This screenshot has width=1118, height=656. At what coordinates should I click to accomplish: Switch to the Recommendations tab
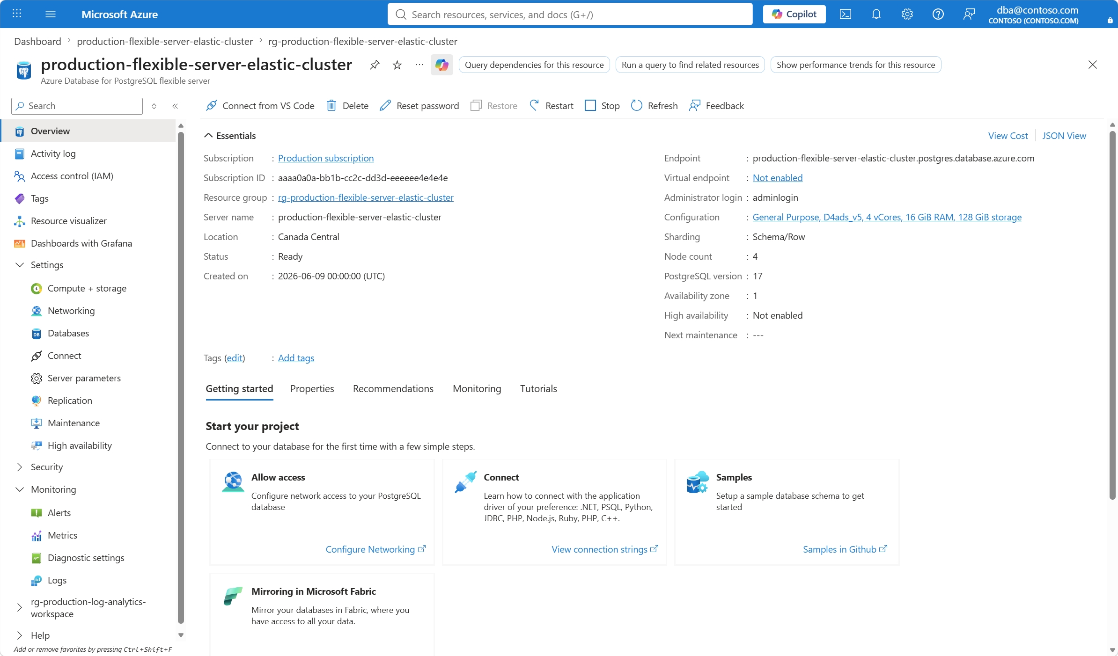tap(393, 389)
